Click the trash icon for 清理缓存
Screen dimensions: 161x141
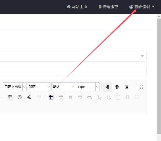coord(100,7)
